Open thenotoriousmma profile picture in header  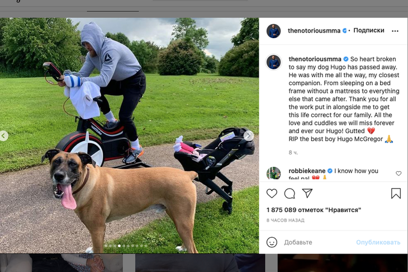[273, 31]
